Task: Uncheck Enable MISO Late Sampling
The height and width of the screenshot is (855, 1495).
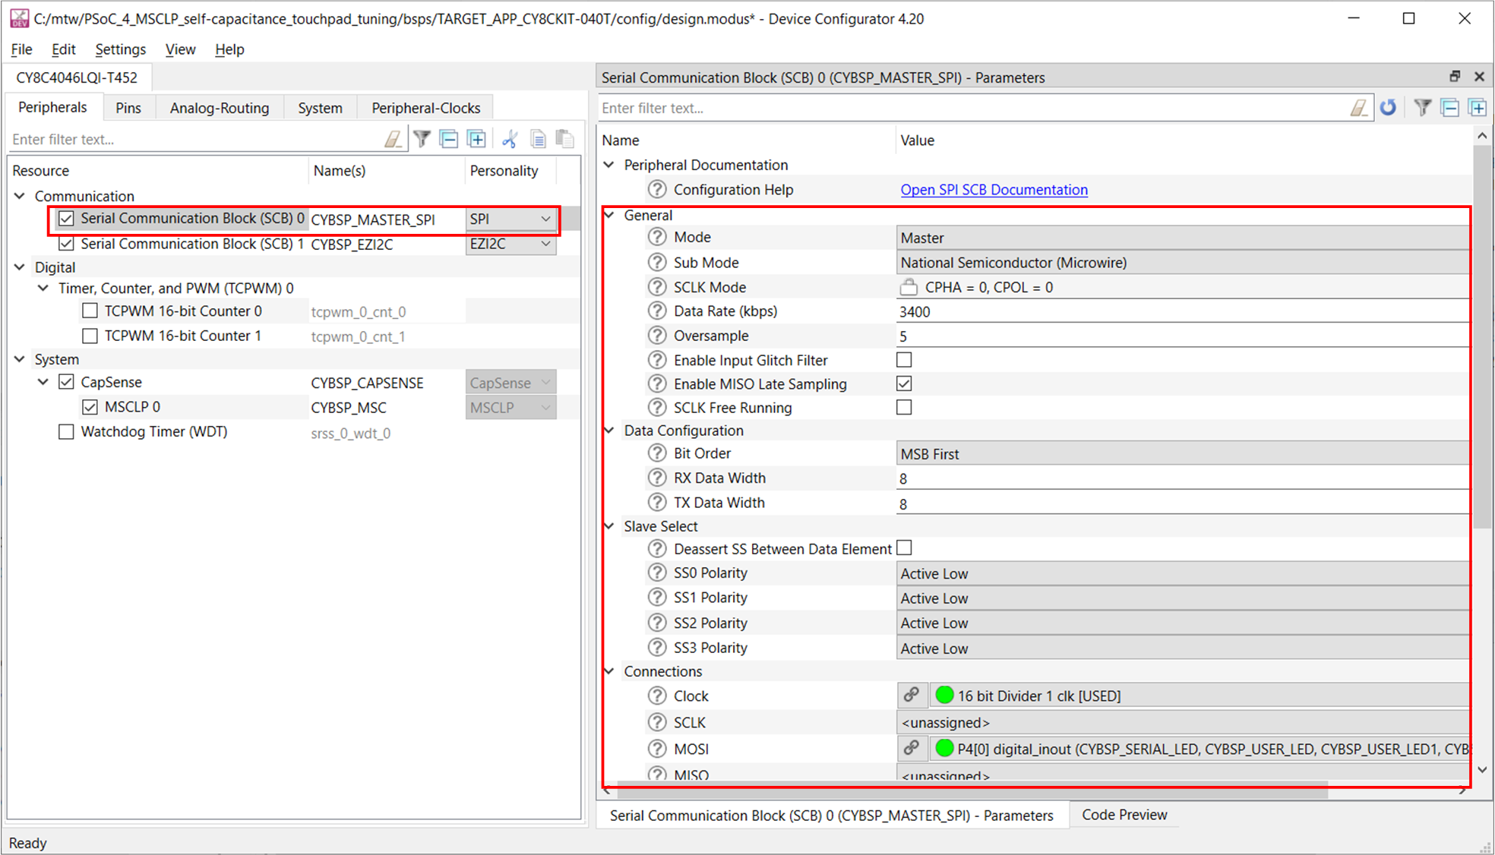Action: (x=904, y=383)
